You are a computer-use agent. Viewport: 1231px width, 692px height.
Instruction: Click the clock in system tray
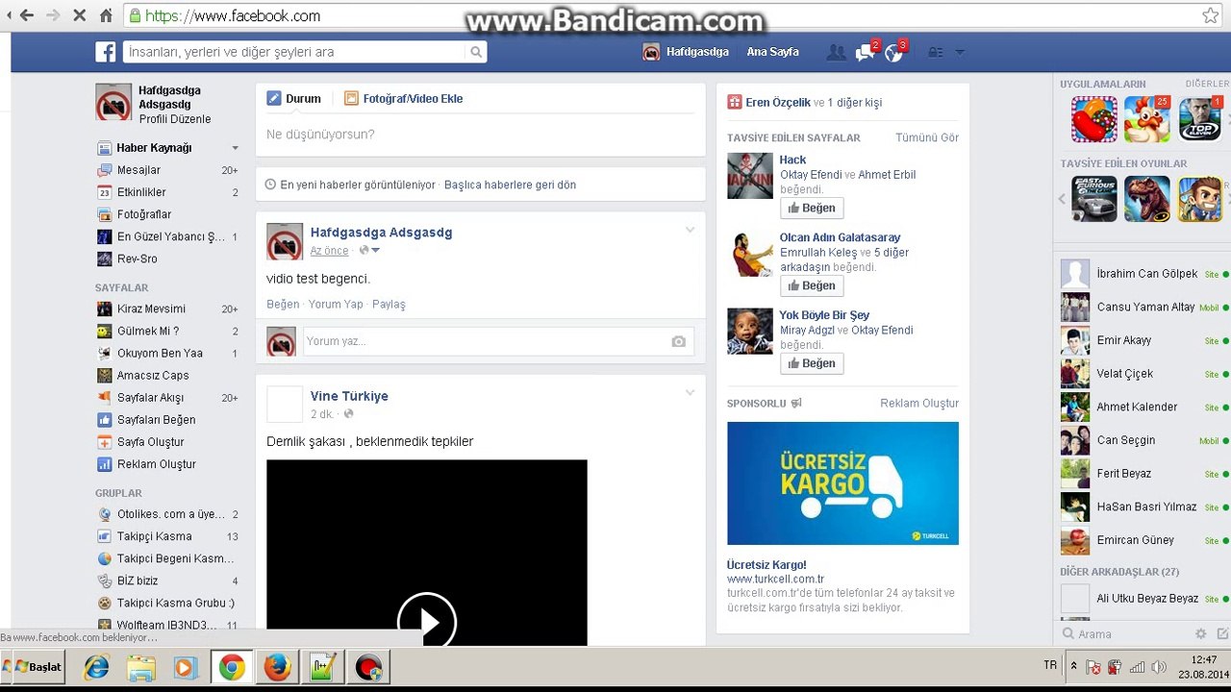click(1203, 667)
